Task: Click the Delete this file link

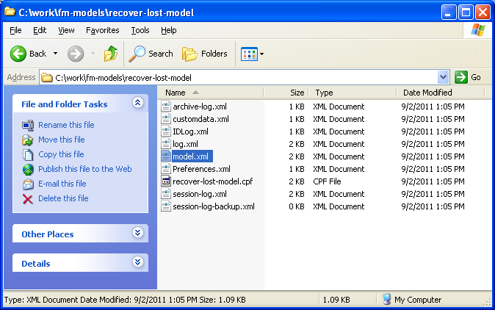Action: (63, 198)
